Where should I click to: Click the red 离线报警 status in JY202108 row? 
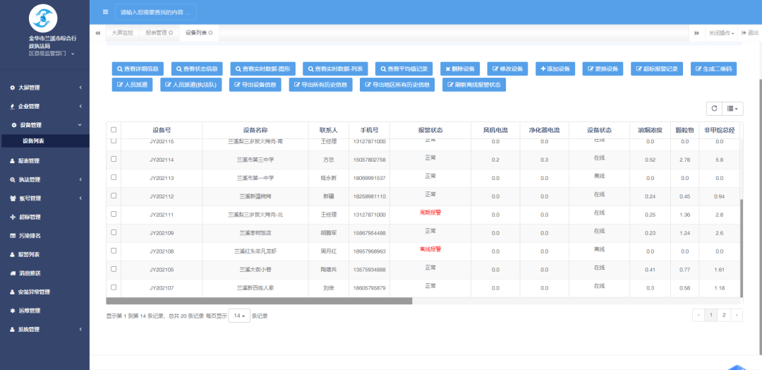(x=430, y=249)
